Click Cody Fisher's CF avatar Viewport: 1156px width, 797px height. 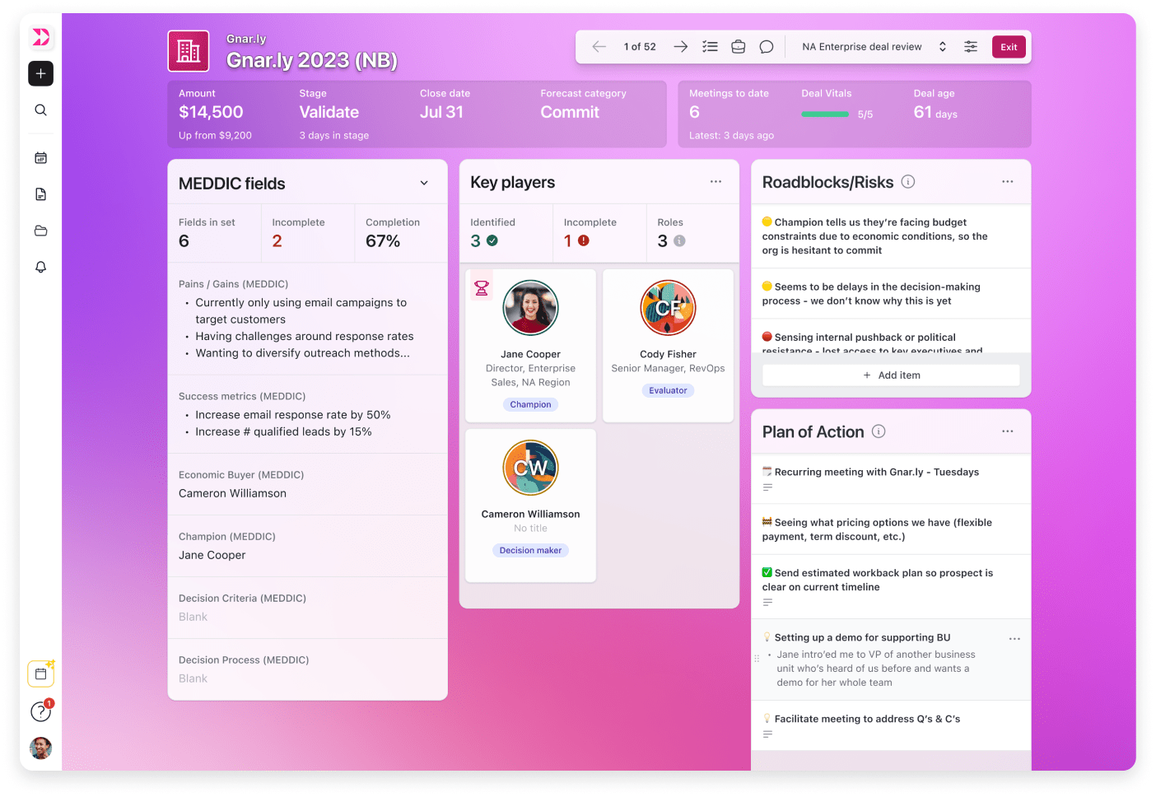click(x=668, y=308)
